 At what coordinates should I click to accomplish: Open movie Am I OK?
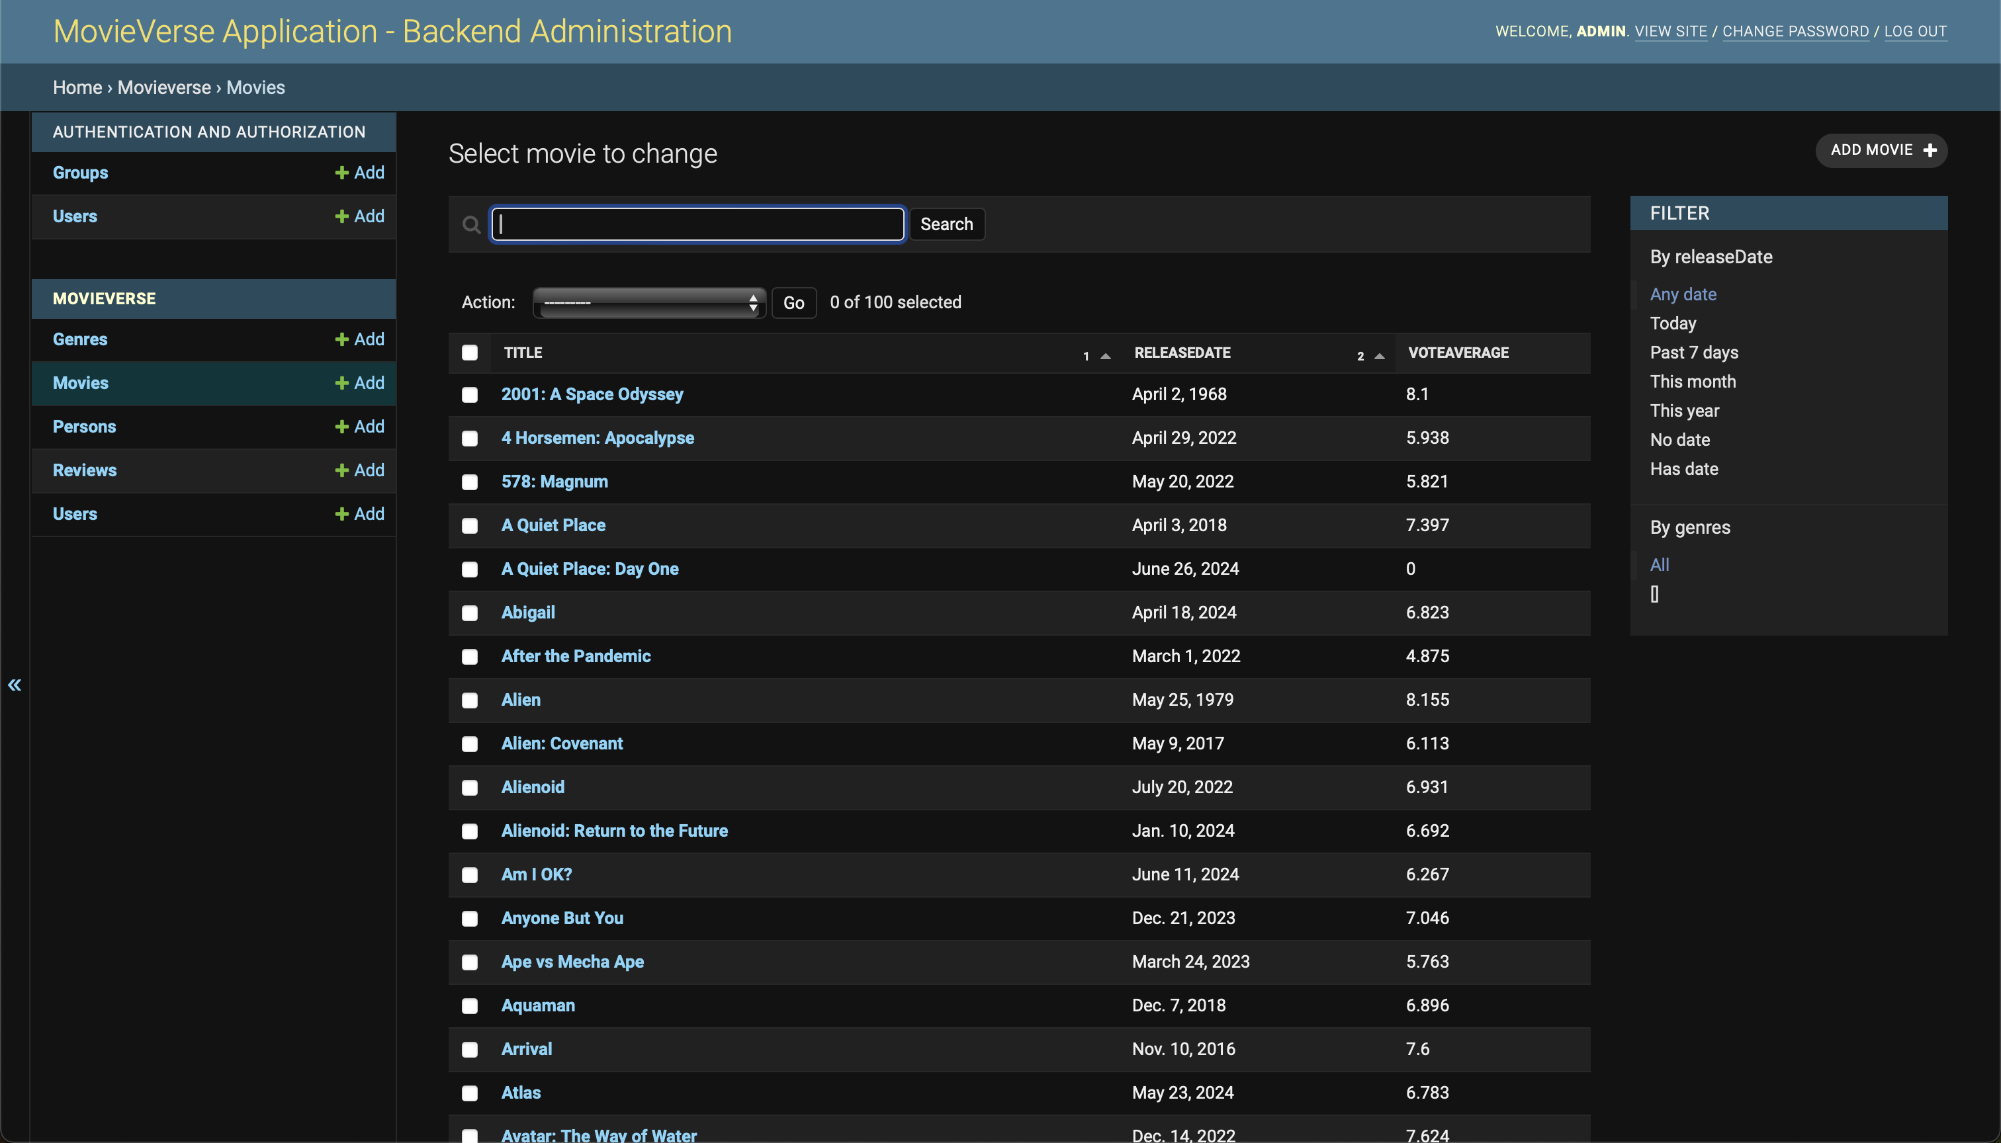537,874
